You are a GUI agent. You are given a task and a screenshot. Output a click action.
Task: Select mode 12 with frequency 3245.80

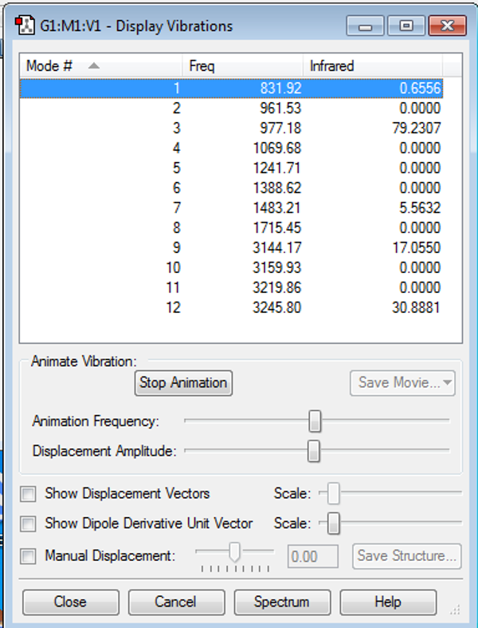tap(231, 307)
